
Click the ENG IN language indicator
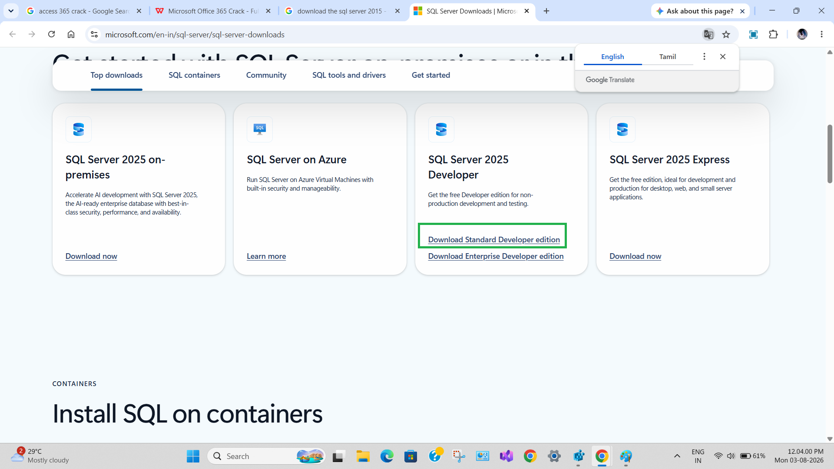[698, 456]
